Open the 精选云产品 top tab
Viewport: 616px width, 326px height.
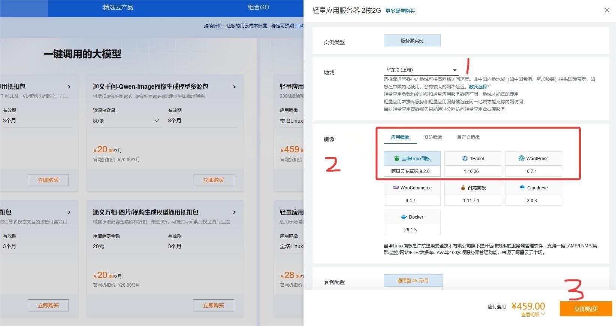coord(118,7)
